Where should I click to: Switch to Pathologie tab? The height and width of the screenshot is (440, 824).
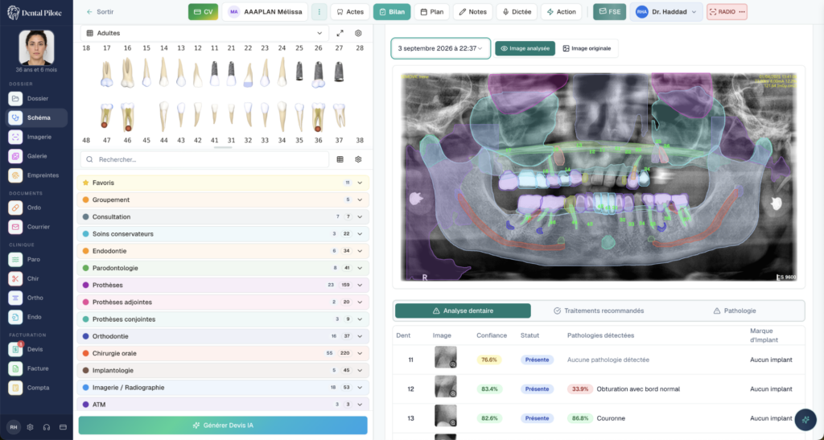[734, 310]
